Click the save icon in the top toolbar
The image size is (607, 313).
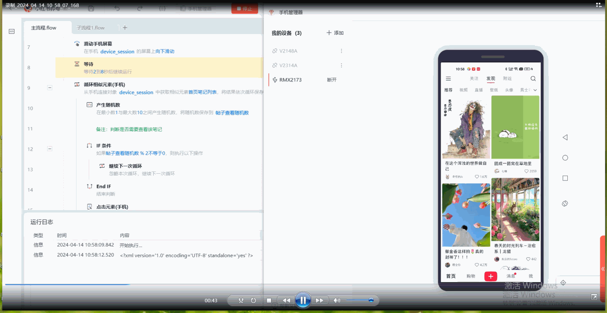(91, 8)
